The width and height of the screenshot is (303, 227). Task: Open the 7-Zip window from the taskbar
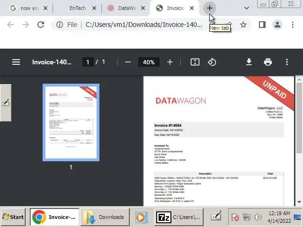(x=179, y=217)
